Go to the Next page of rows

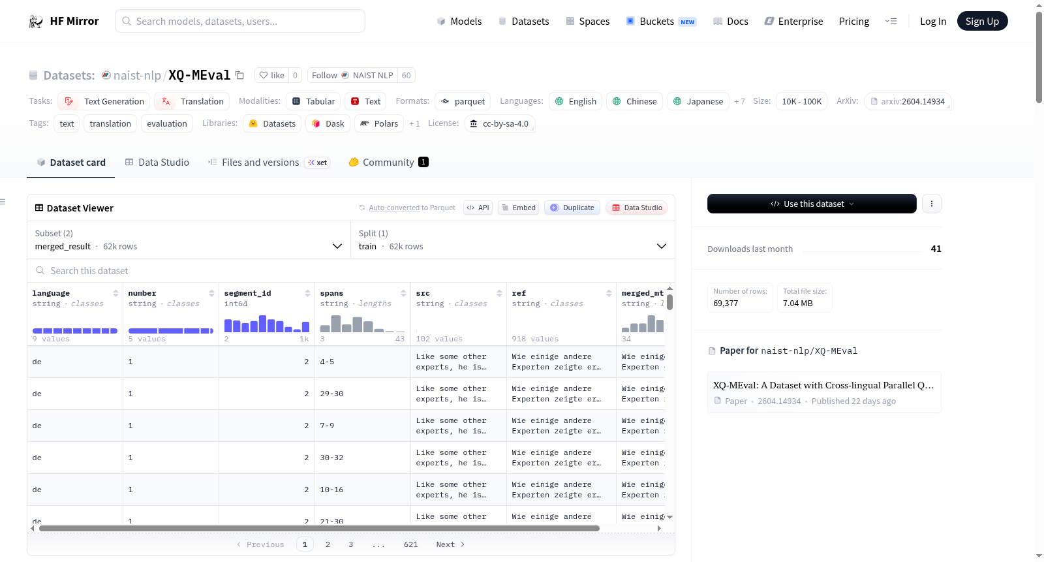[x=450, y=544]
